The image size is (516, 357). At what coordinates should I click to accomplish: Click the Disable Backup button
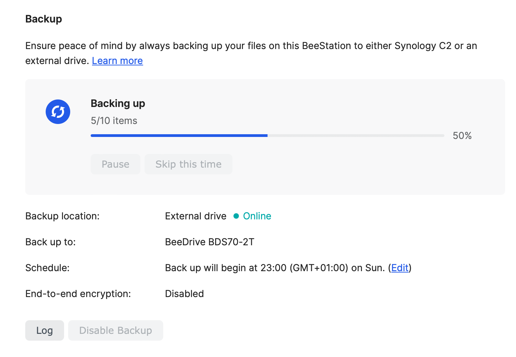click(116, 330)
